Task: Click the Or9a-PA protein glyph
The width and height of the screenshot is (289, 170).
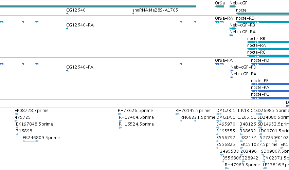Action: (219, 64)
